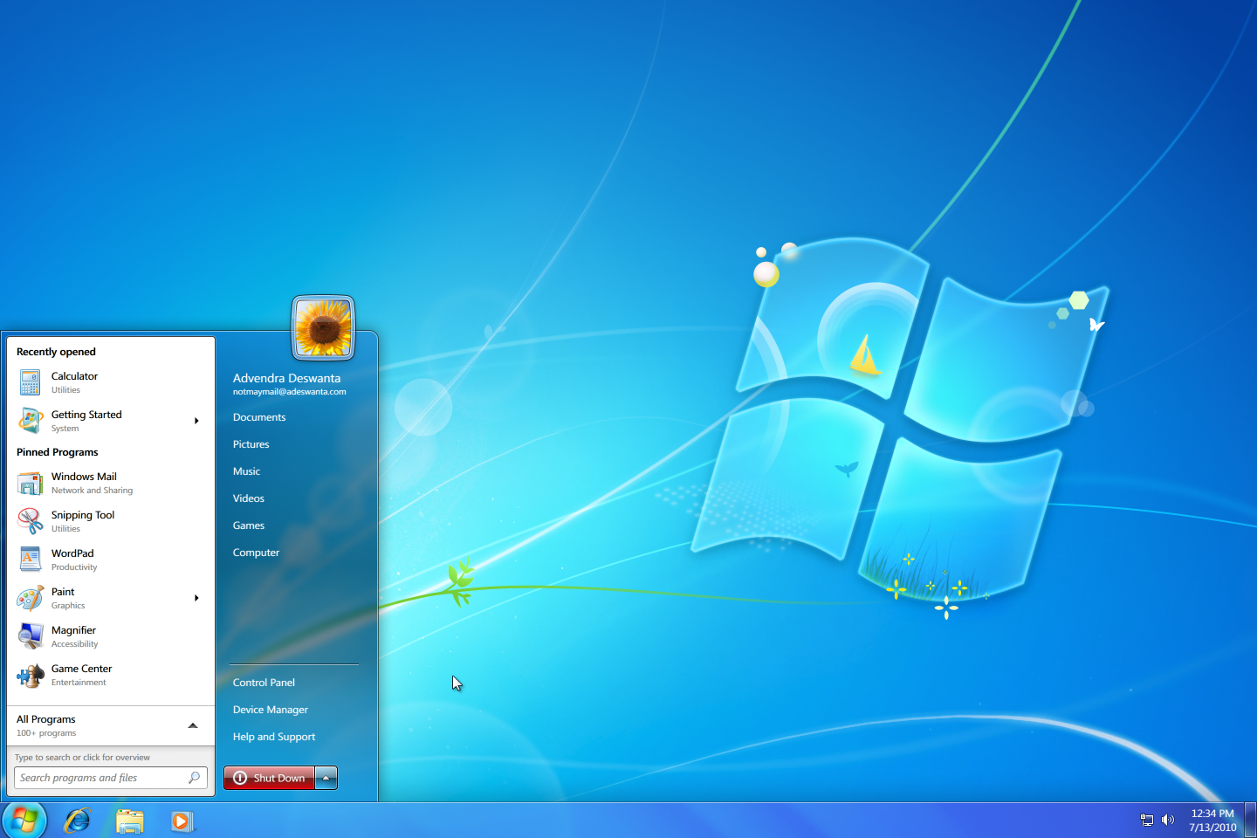
Task: Open Videos from the Start menu
Action: click(249, 498)
